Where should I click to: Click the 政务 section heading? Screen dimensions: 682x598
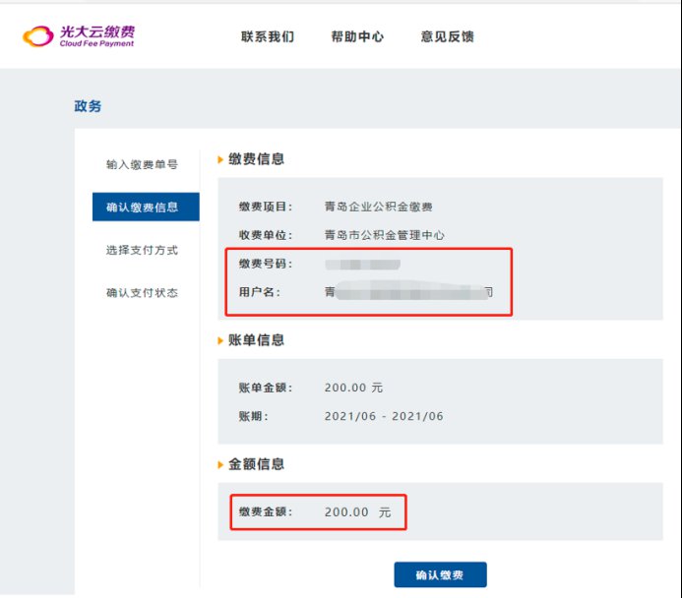(88, 106)
